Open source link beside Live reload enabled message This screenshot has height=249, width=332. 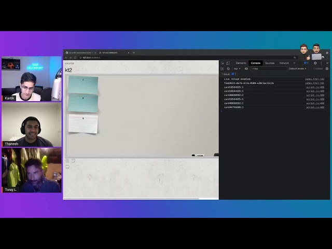click(315, 79)
